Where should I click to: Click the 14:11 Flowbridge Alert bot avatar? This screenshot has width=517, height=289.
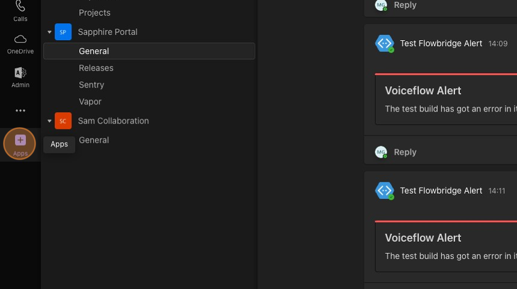[385, 191]
